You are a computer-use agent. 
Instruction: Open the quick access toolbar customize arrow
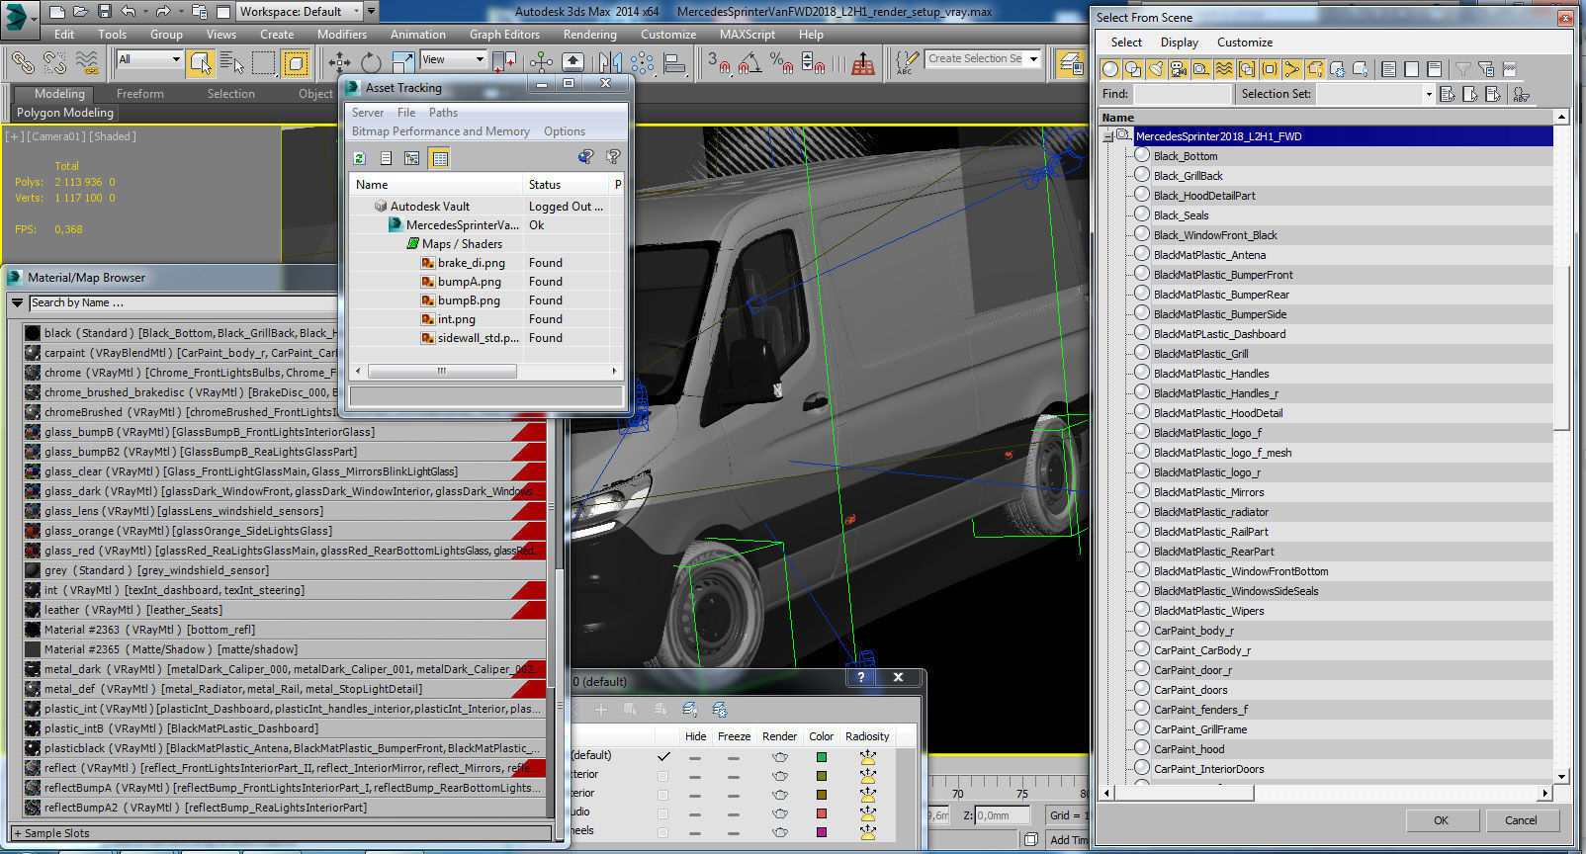372,12
